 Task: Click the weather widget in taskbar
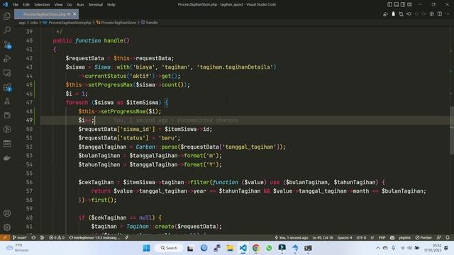tap(18, 248)
